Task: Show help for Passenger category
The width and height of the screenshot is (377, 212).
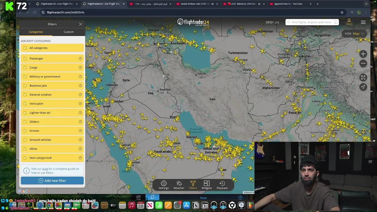Action: click(x=80, y=59)
